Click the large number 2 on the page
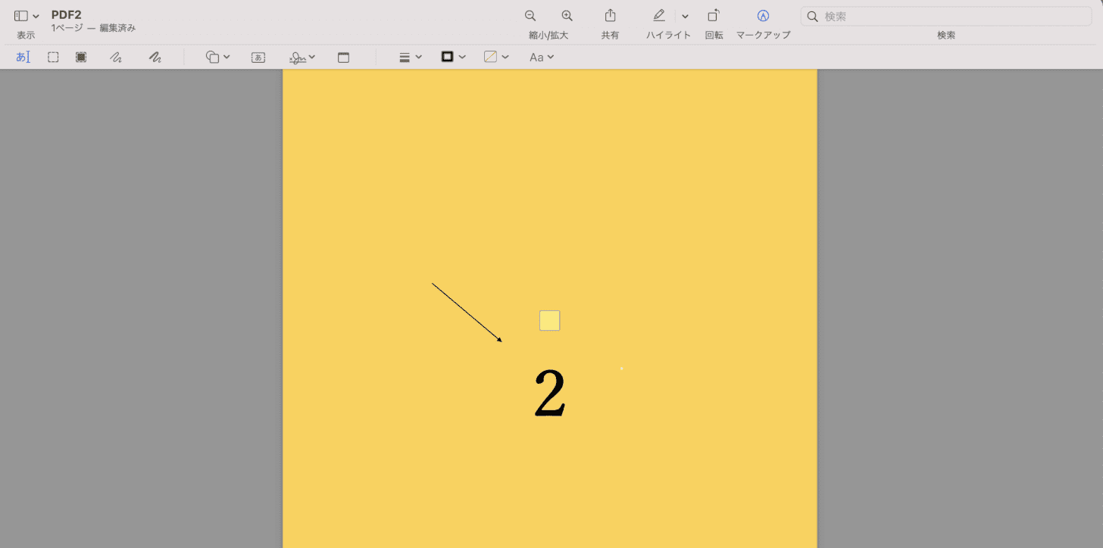 [551, 393]
